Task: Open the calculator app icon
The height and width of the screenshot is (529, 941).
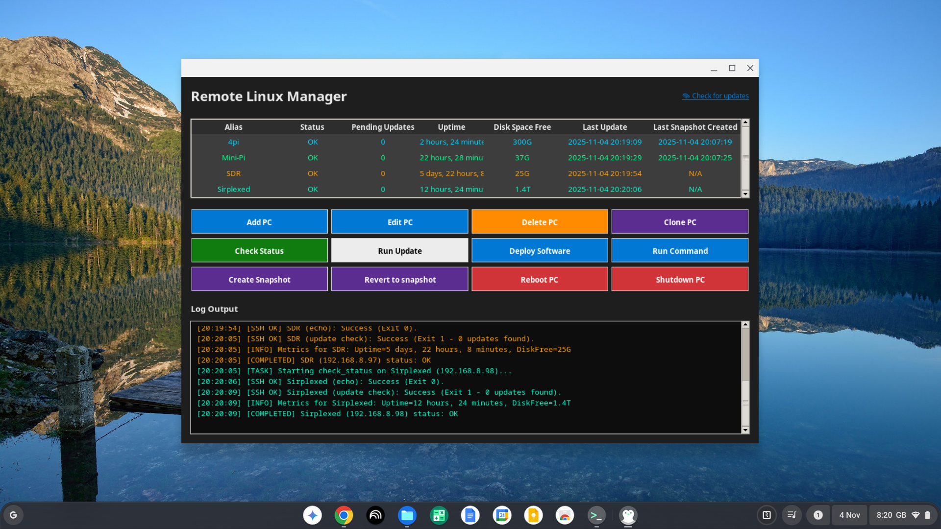Action: 439,515
